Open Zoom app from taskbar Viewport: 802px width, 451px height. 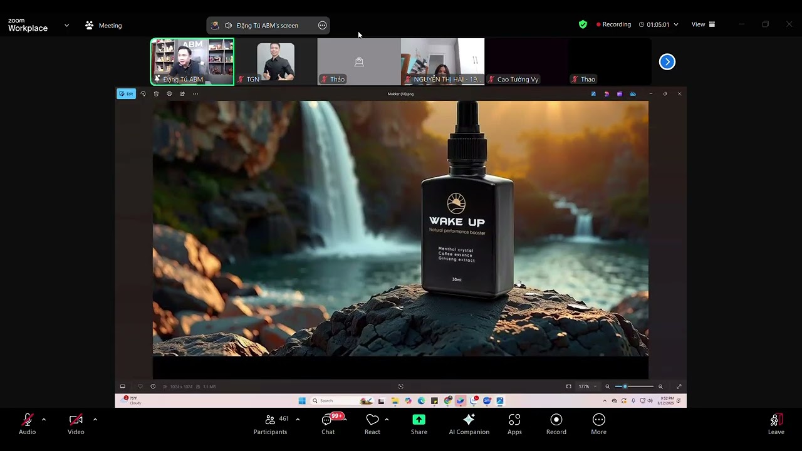click(487, 401)
